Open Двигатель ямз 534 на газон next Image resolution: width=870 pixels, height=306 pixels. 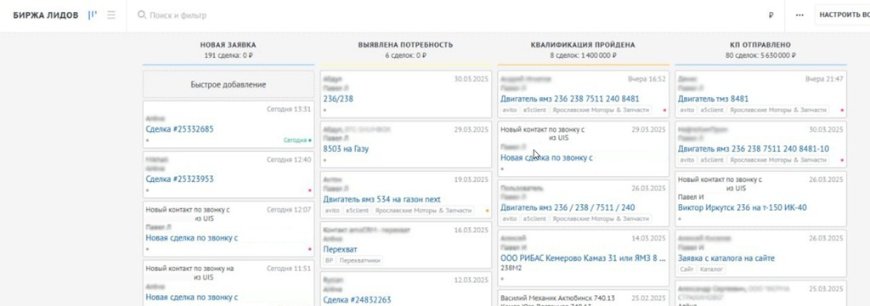(381, 199)
